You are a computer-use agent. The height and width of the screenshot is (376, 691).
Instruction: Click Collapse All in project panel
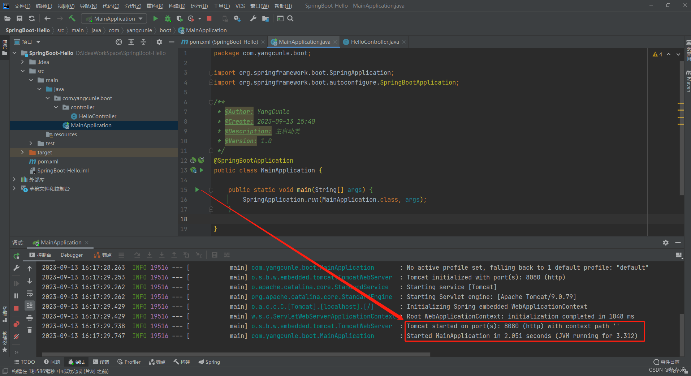pos(143,42)
